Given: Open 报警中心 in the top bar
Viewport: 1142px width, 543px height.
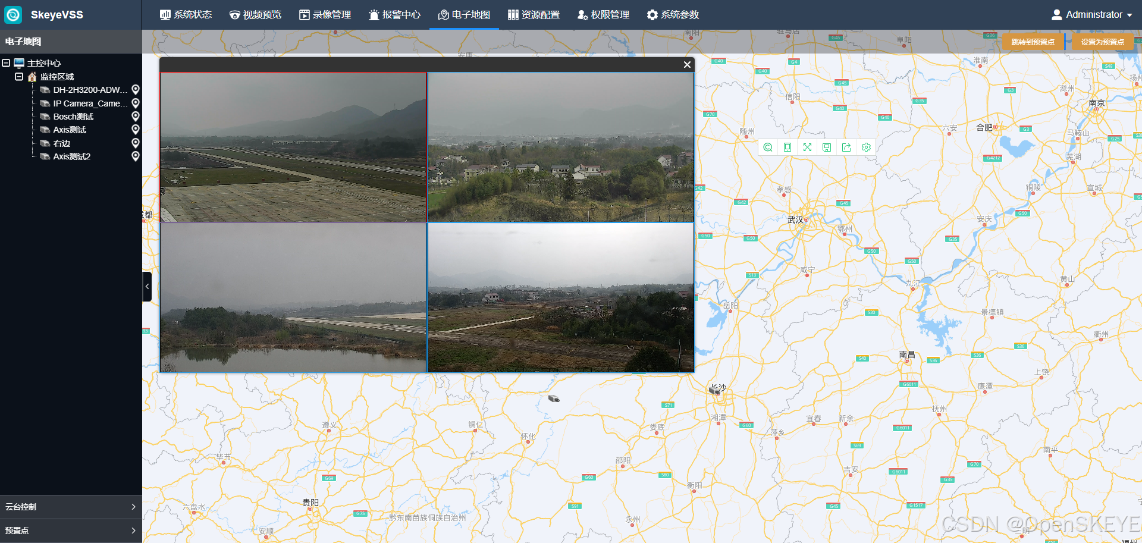Looking at the screenshot, I should 394,15.
